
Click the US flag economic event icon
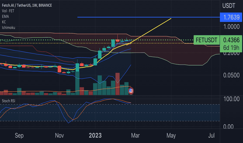[131, 91]
